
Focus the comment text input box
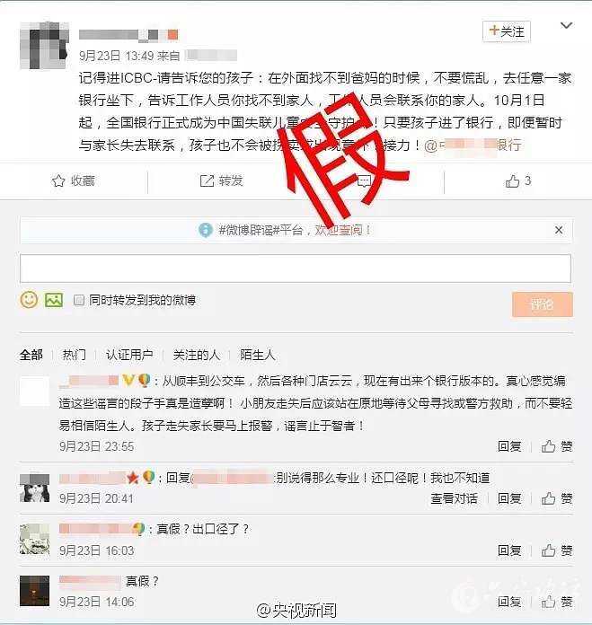tap(296, 268)
